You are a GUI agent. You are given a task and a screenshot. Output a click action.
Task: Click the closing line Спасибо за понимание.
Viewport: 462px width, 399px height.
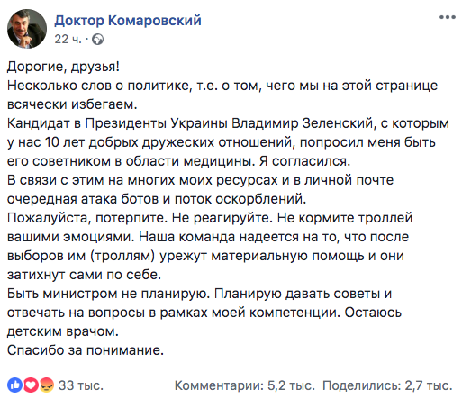86,350
